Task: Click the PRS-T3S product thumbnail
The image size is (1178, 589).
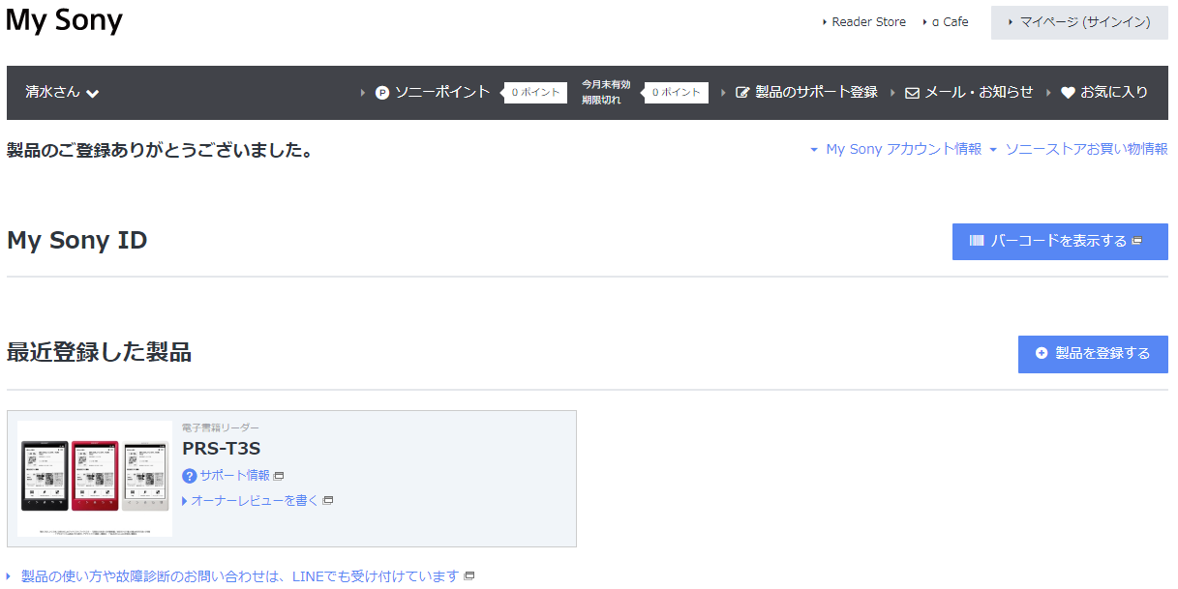Action: tap(95, 478)
